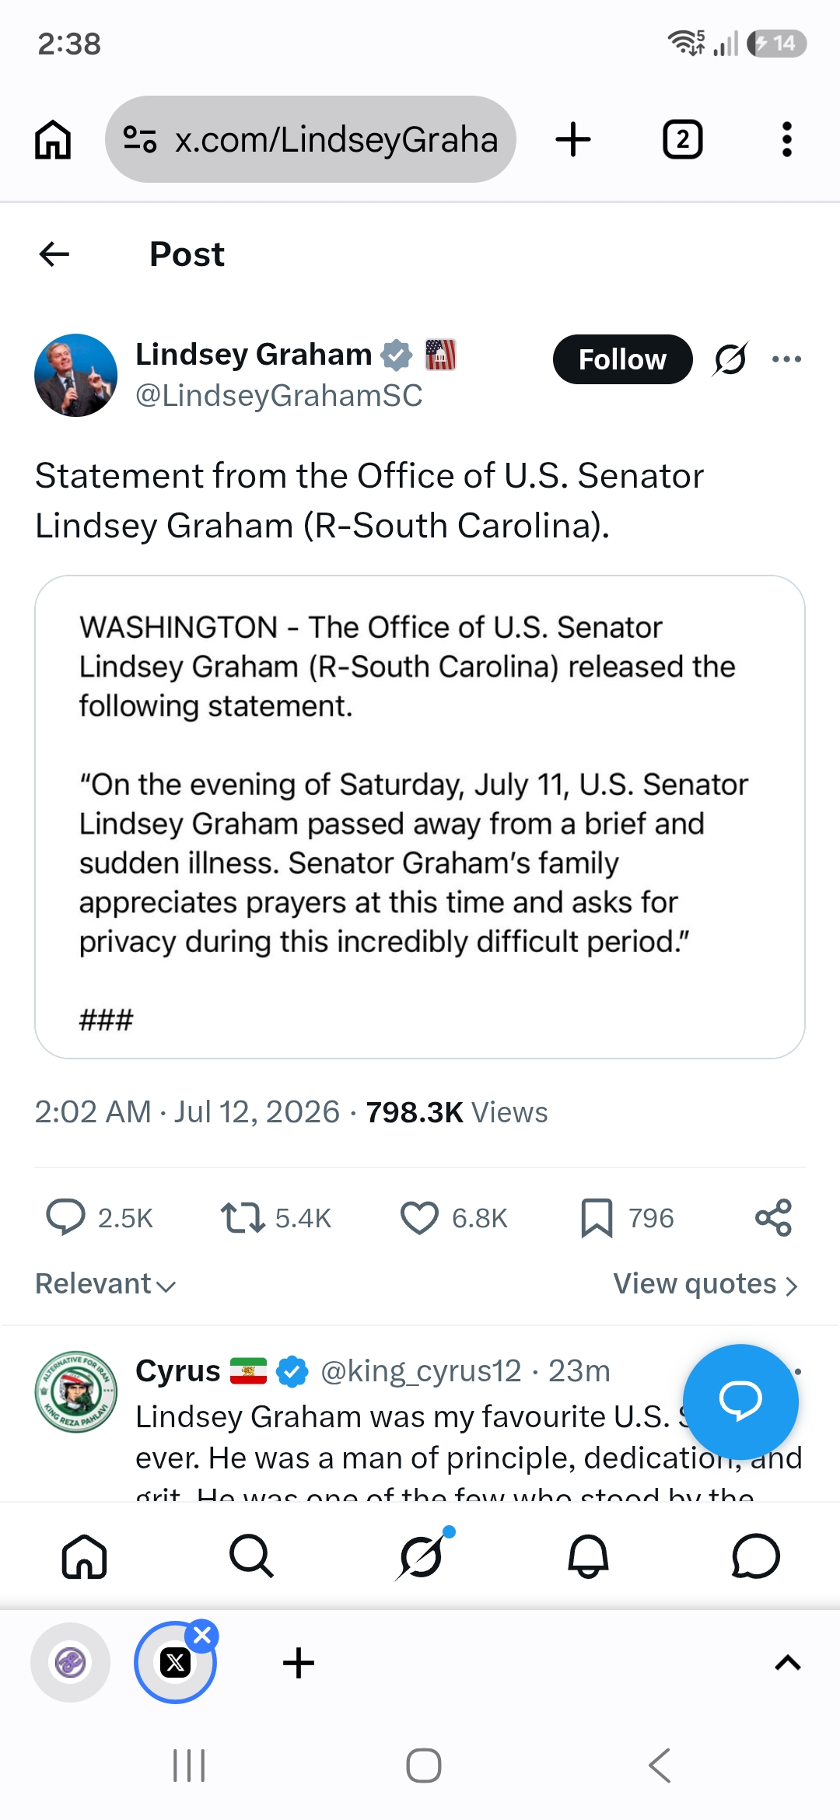This screenshot has height=1820, width=840.
Task: Like the post with heart icon
Action: tap(419, 1217)
